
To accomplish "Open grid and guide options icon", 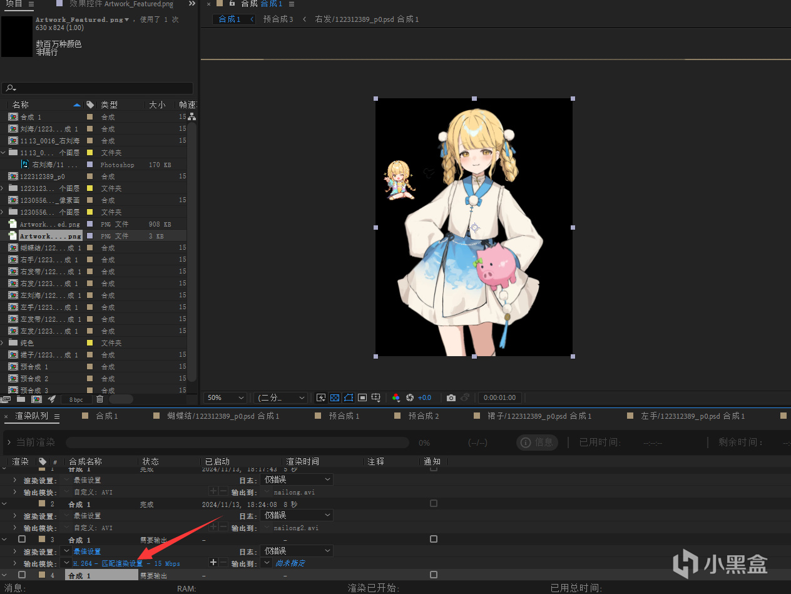I will coord(376,397).
